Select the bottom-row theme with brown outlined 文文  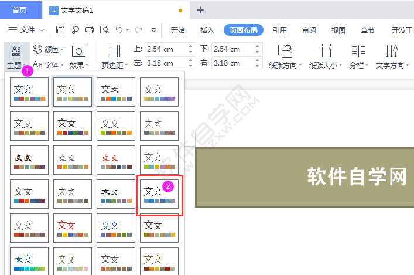(x=159, y=262)
